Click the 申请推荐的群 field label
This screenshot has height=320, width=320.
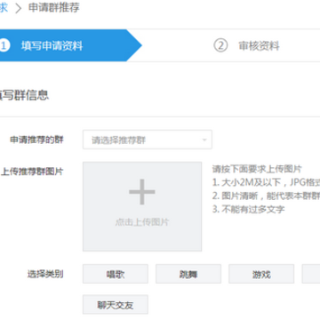36,140
